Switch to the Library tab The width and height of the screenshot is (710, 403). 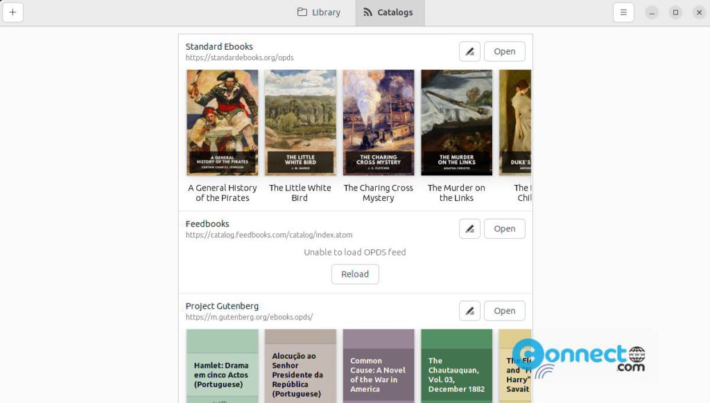[x=319, y=12]
